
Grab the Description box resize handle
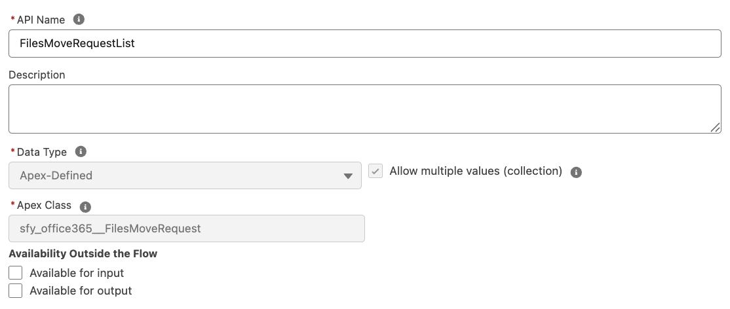click(x=716, y=128)
